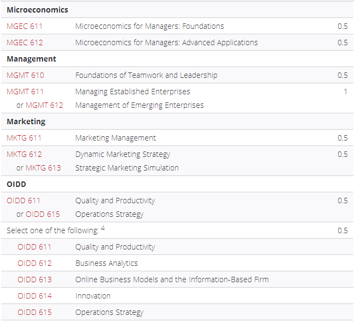Click the 'Foundations of Teamwork and Leadership' title
Viewport: 355px width, 322px height.
point(146,75)
